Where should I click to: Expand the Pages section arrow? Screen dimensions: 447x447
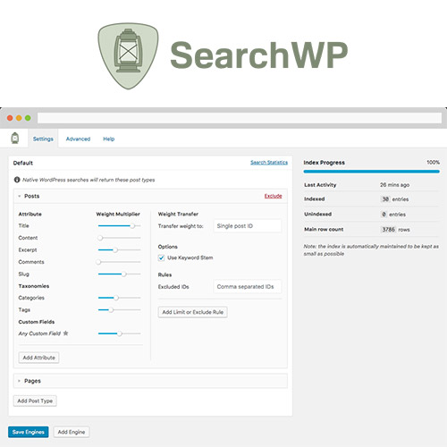click(x=20, y=381)
